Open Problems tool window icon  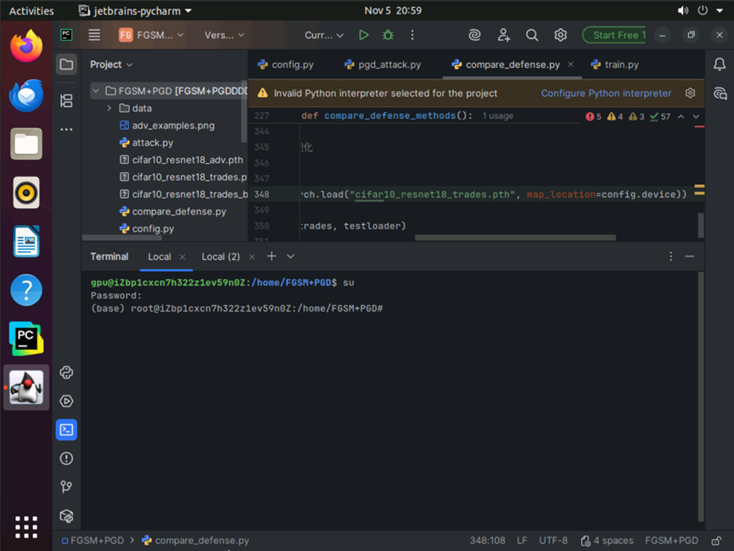pyautogui.click(x=66, y=458)
